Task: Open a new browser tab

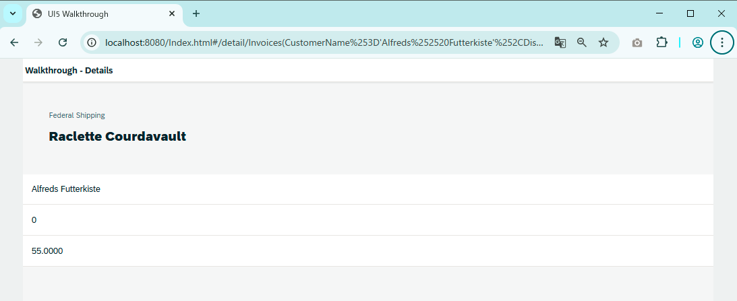Action: 196,14
